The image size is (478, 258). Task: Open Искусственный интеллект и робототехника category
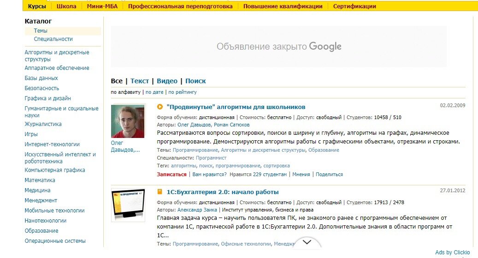60,158
